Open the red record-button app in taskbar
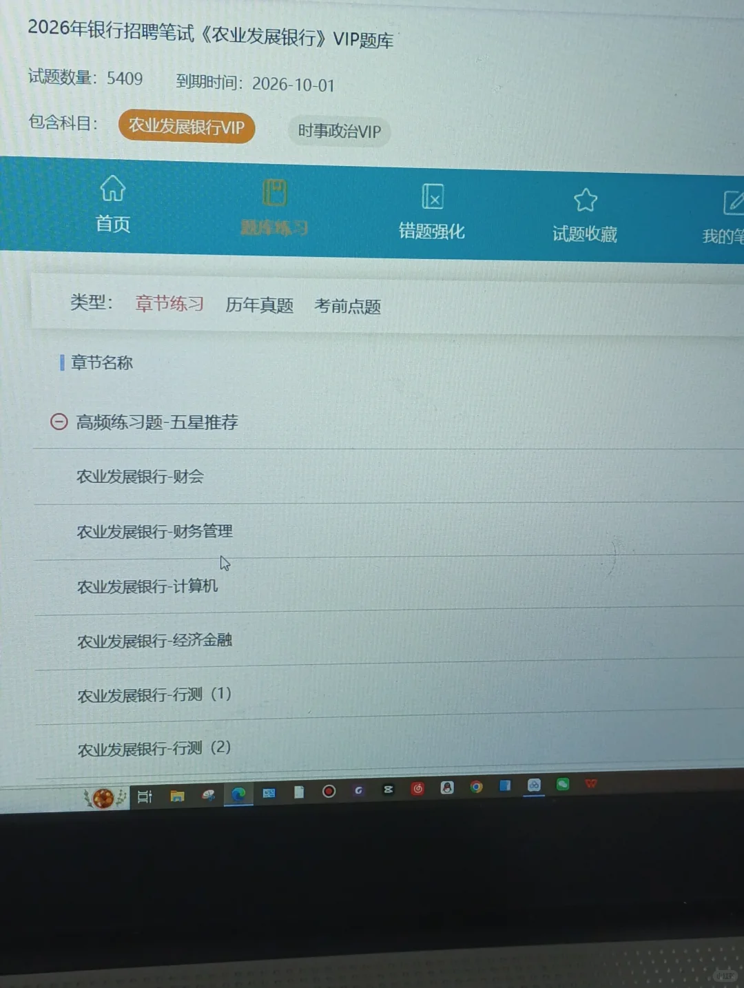This screenshot has height=988, width=744. tap(329, 791)
